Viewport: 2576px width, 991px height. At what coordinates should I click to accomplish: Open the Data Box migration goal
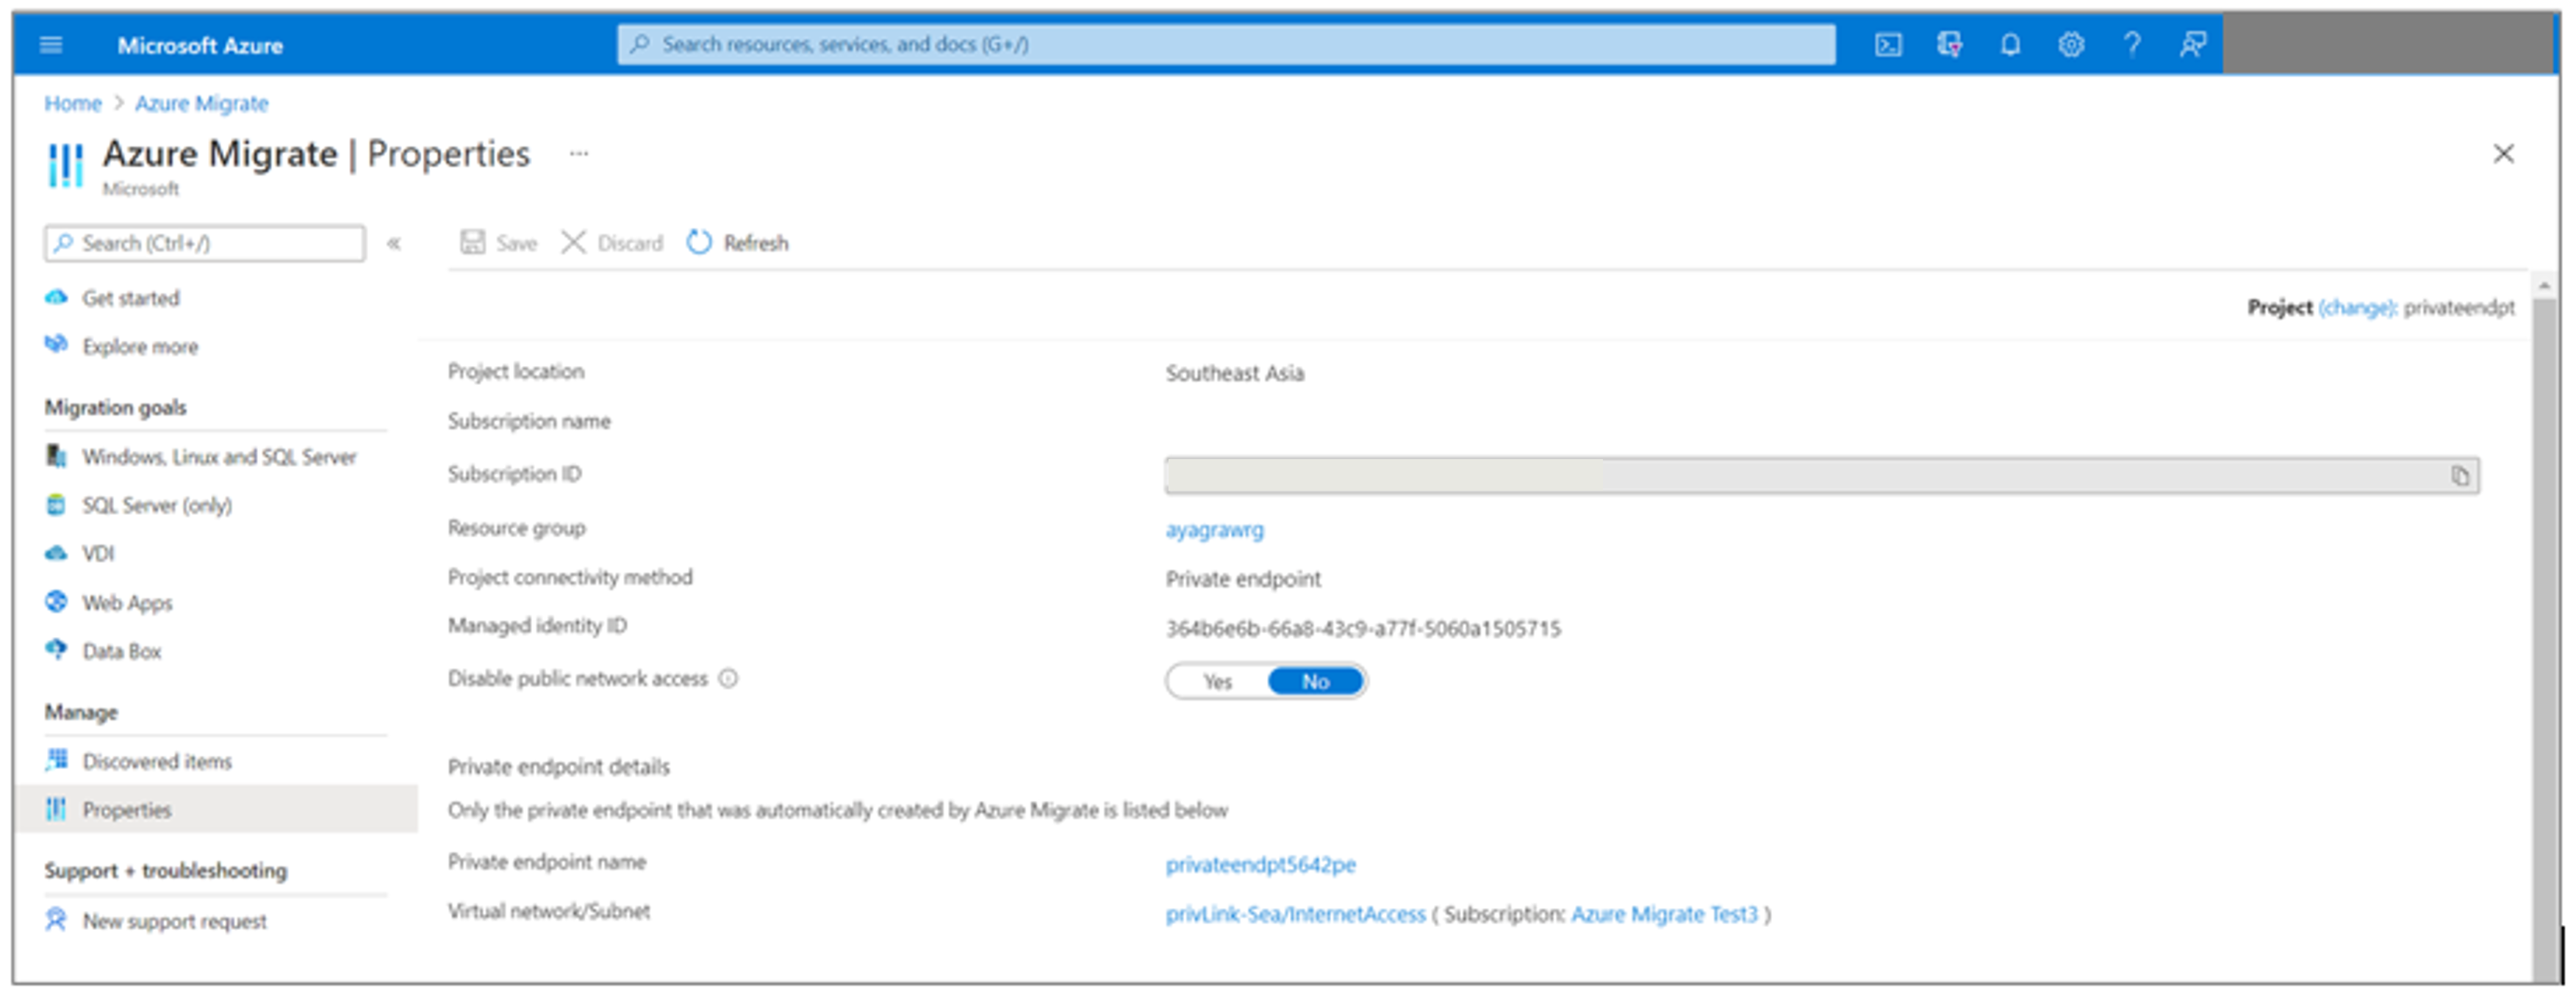click(122, 652)
